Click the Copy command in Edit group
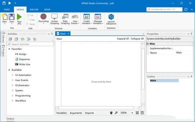 tap(31, 20)
